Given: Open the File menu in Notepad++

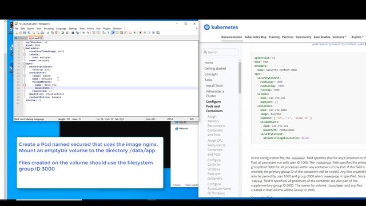Looking at the screenshot, I should (17, 29).
